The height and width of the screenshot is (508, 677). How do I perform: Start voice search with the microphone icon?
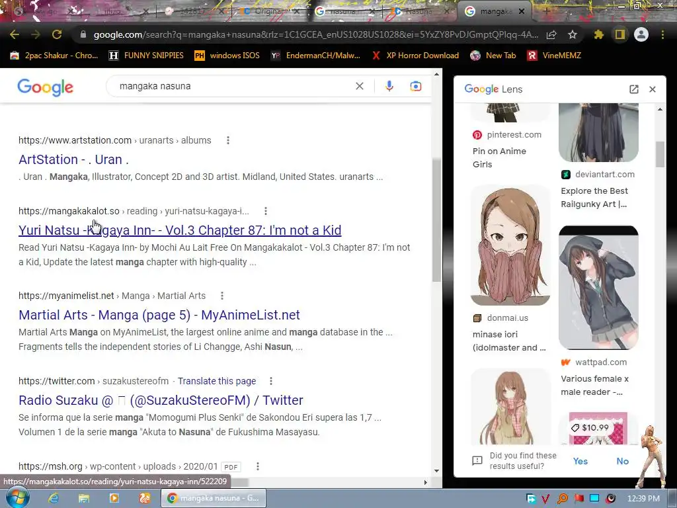[x=389, y=86]
